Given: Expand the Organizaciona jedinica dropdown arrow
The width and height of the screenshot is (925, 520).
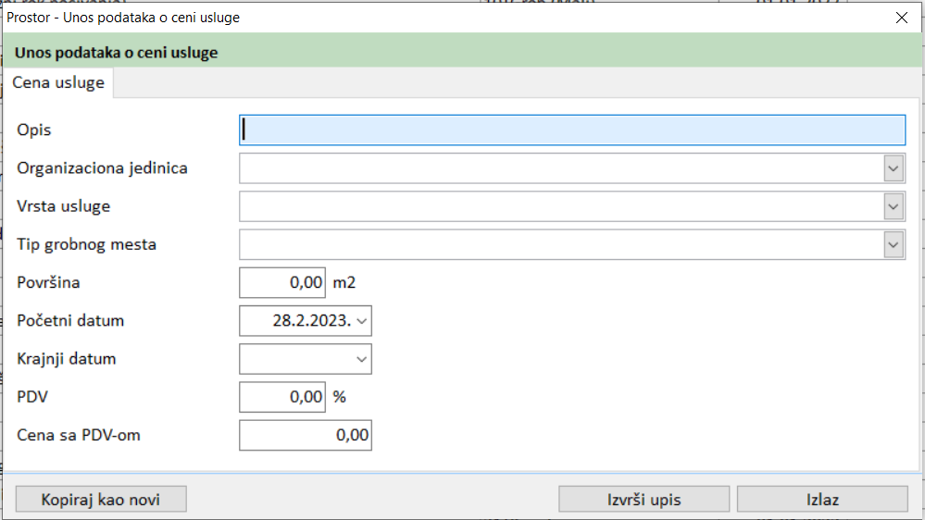Looking at the screenshot, I should [894, 168].
